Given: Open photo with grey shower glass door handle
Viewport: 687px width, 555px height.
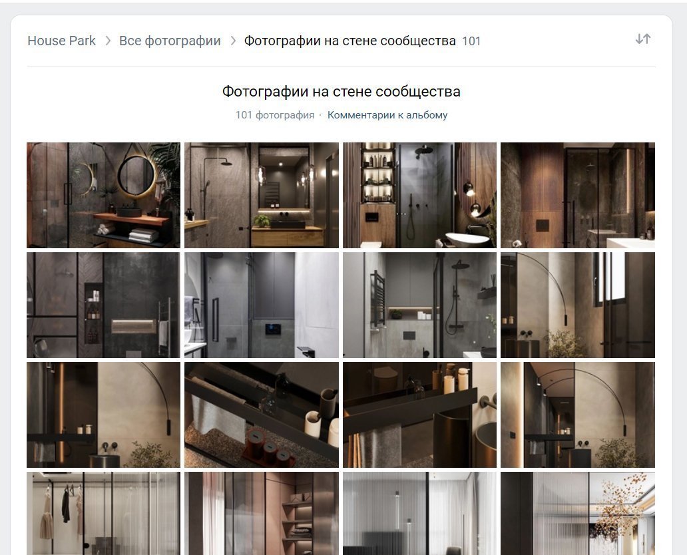Looking at the screenshot, I should pos(262,305).
